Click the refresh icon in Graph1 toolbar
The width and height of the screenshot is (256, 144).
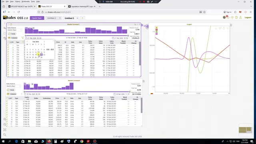click(x=224, y=28)
